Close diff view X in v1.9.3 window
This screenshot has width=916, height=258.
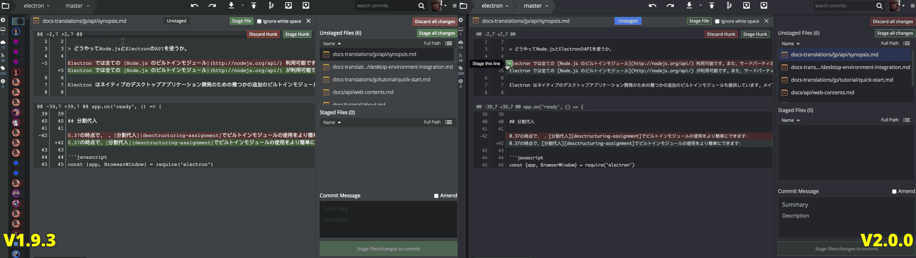[x=308, y=21]
